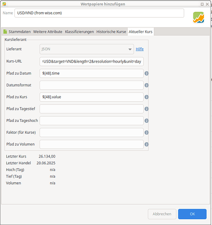Cancel with the Abbrechen button

(162, 214)
